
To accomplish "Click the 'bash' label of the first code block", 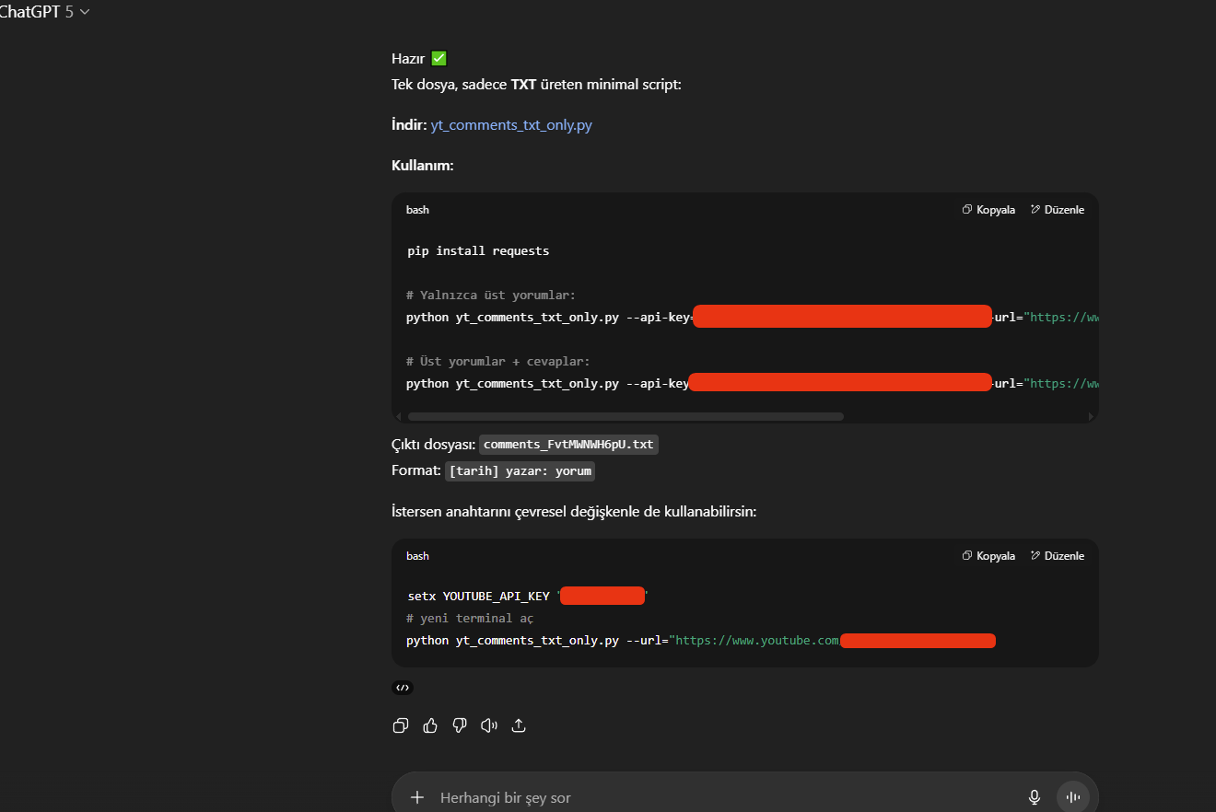I will click(x=417, y=210).
